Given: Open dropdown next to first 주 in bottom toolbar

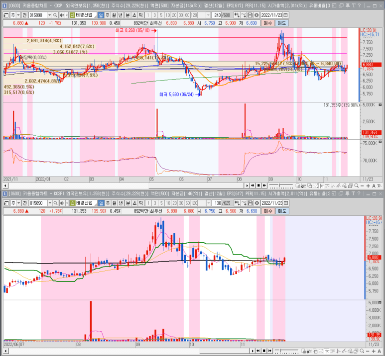Looking at the screenshot, I should (18, 203).
